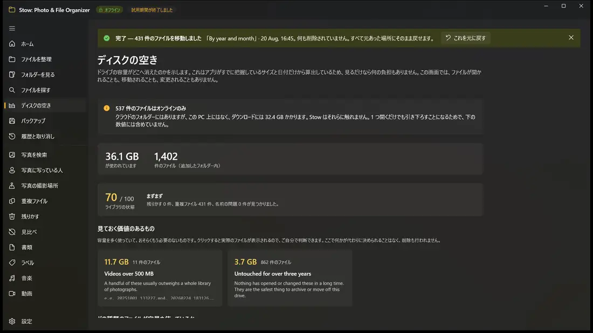Select the 見比べ compare icon
This screenshot has height=333, width=593.
[x=12, y=232]
